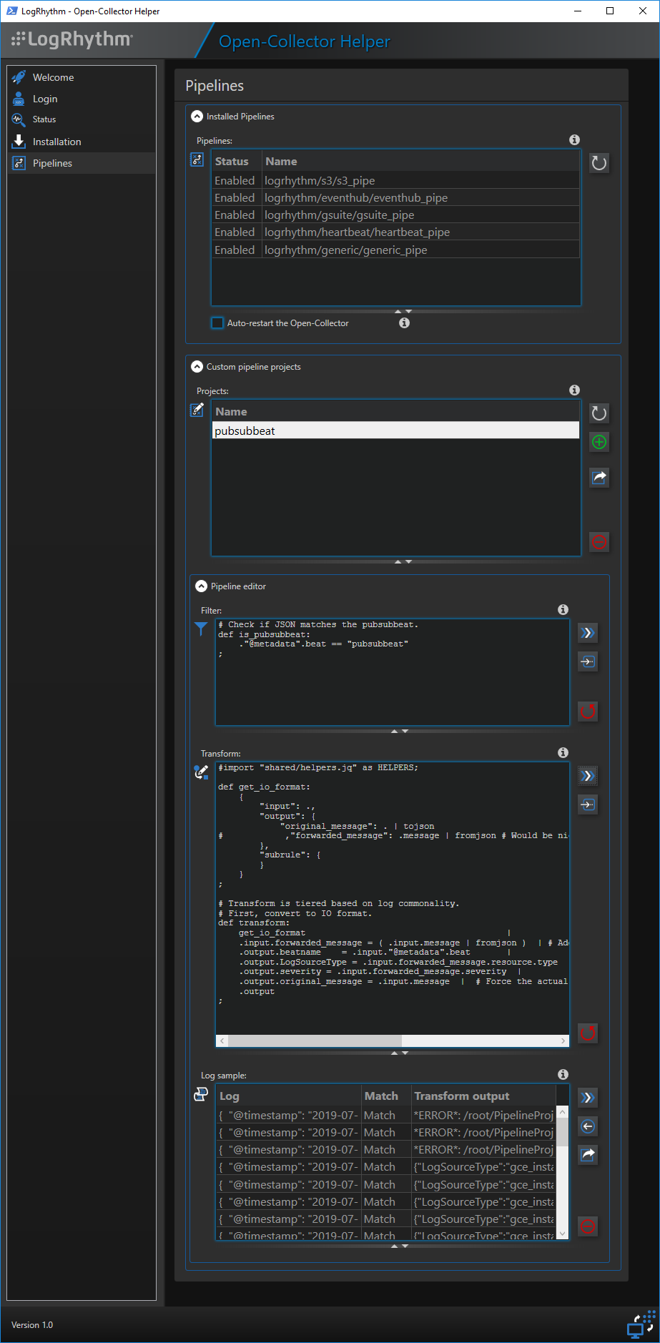Click the Log column header
Screen dimensions: 660x1343
coord(289,1096)
